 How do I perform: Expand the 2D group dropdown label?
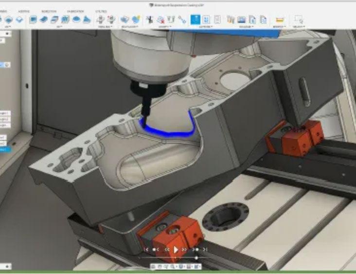8,27
